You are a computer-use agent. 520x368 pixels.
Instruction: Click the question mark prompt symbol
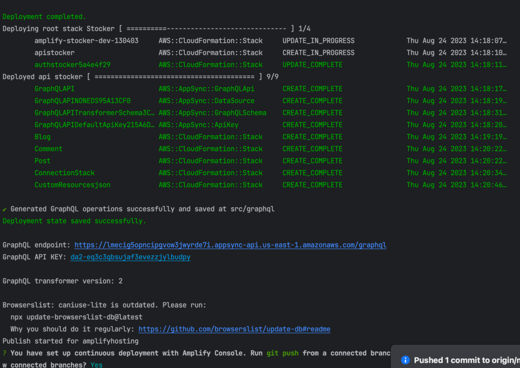pyautogui.click(x=5, y=353)
